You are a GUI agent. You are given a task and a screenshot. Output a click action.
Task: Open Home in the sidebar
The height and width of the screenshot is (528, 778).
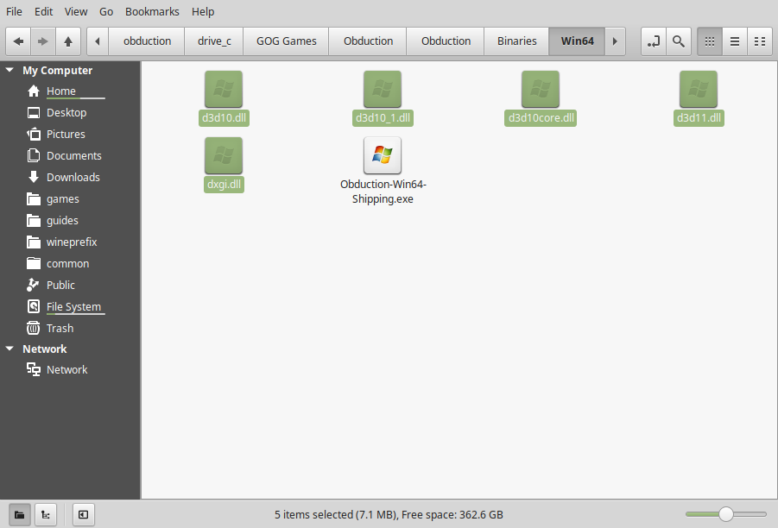tap(61, 91)
